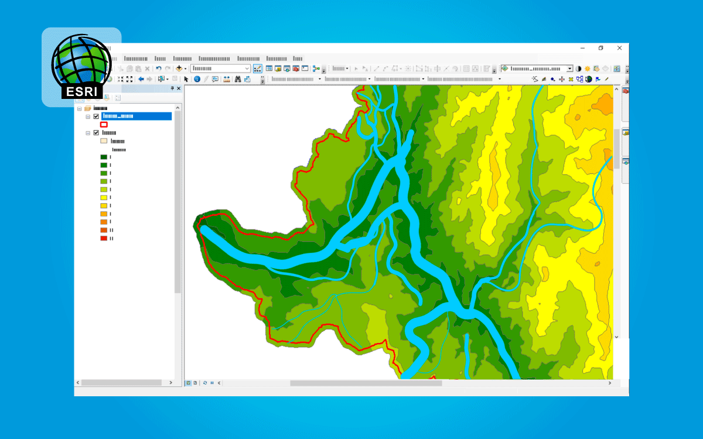This screenshot has height=439, width=703.
Task: Click the Undo arrow icon
Action: (x=158, y=68)
